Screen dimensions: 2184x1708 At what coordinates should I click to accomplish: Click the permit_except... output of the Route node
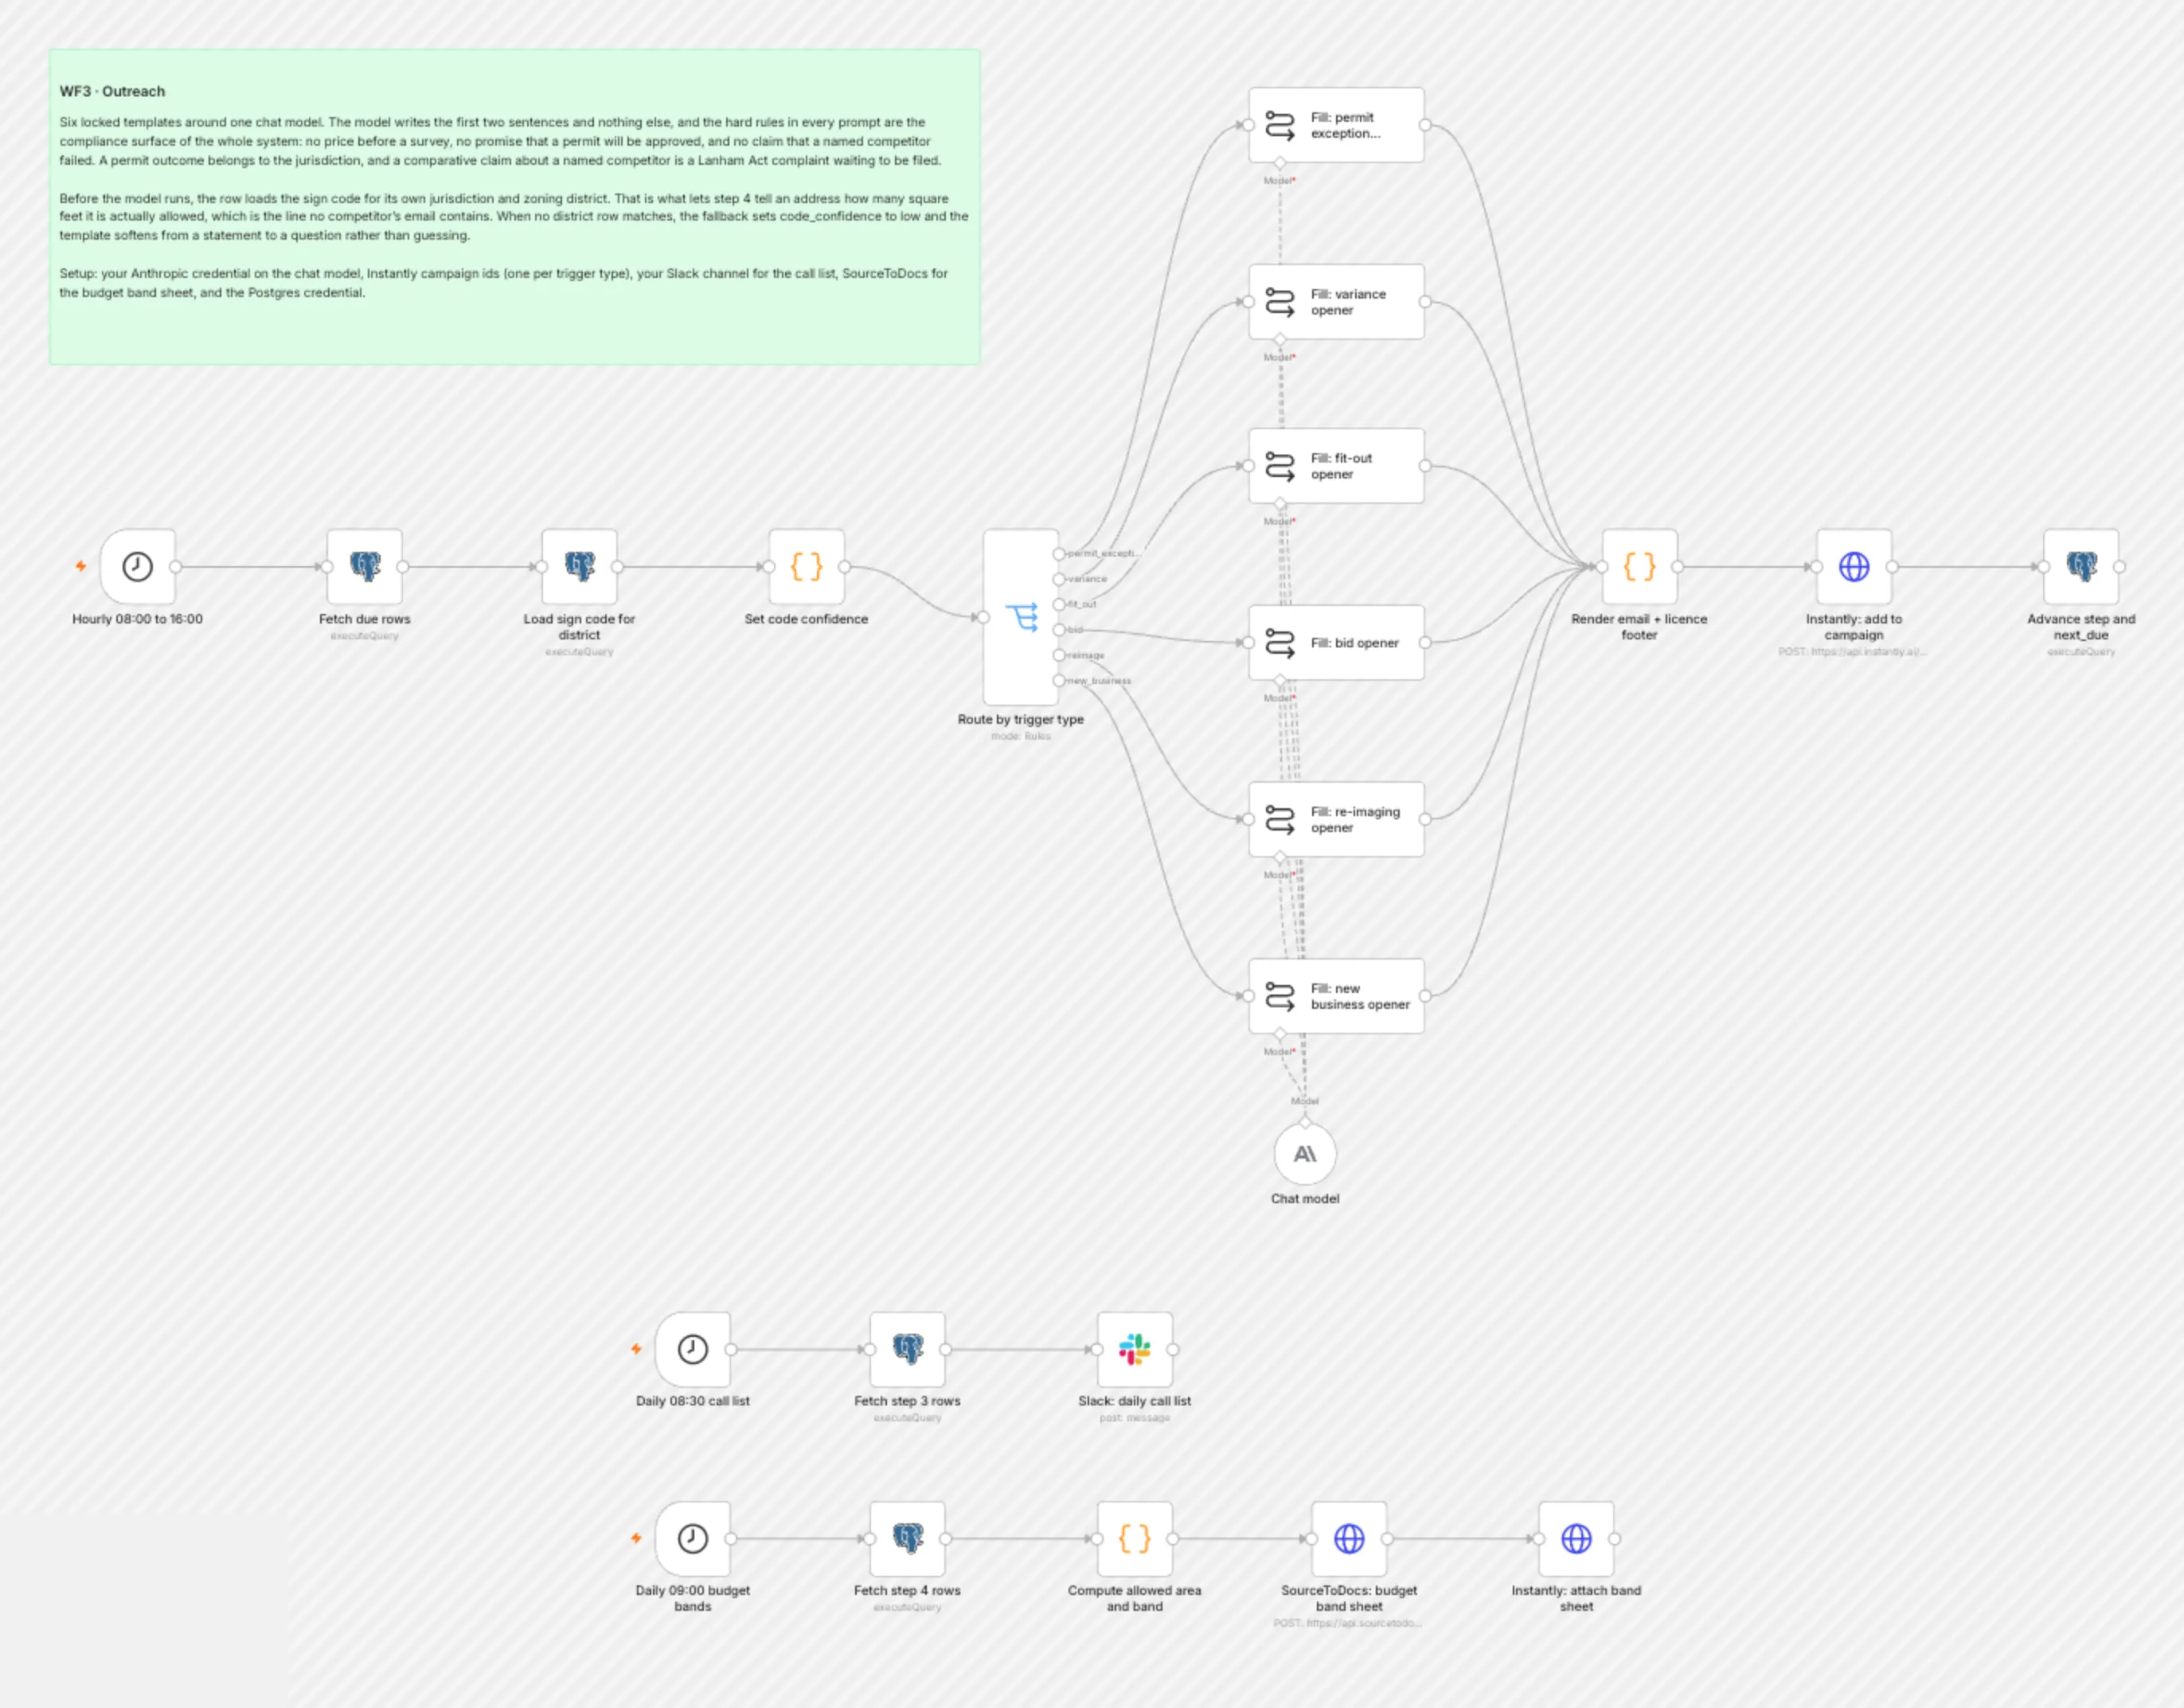(1059, 553)
